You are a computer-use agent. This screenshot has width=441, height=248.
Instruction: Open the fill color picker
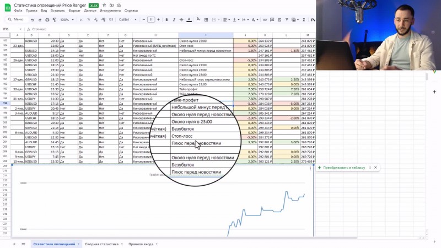198,20
